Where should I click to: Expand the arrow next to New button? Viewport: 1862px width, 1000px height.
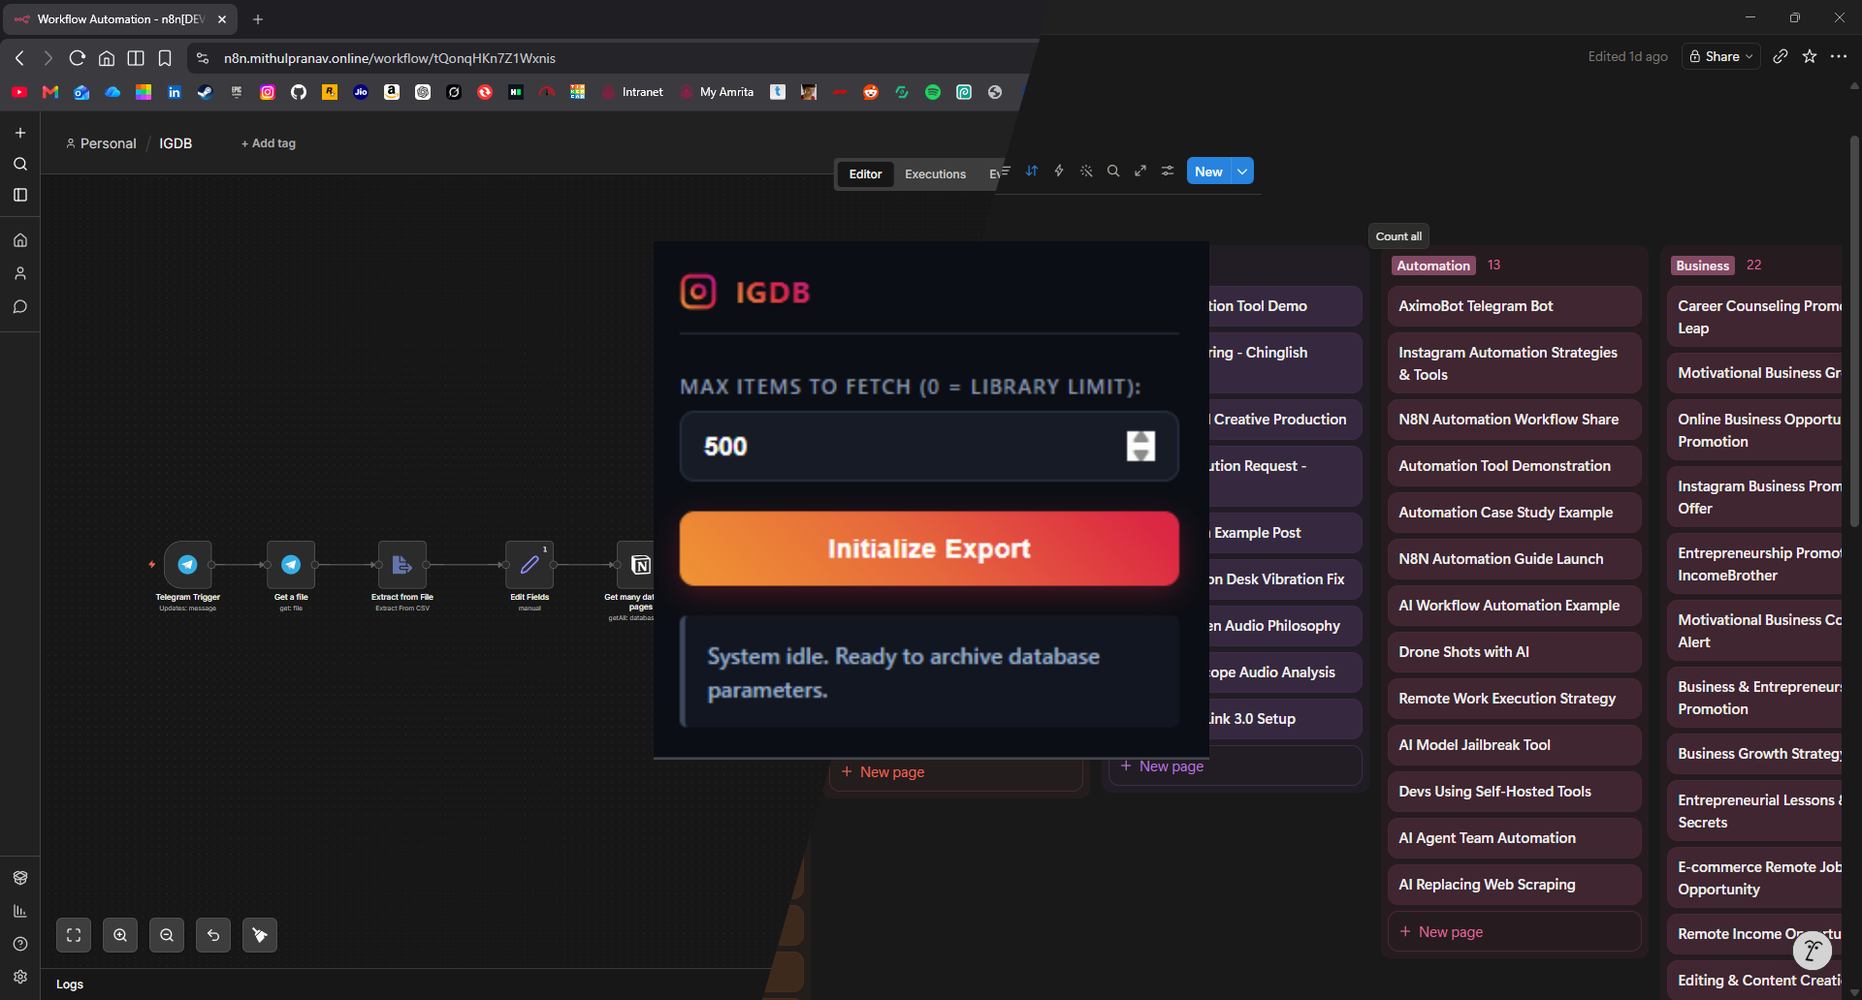coord(1242,172)
